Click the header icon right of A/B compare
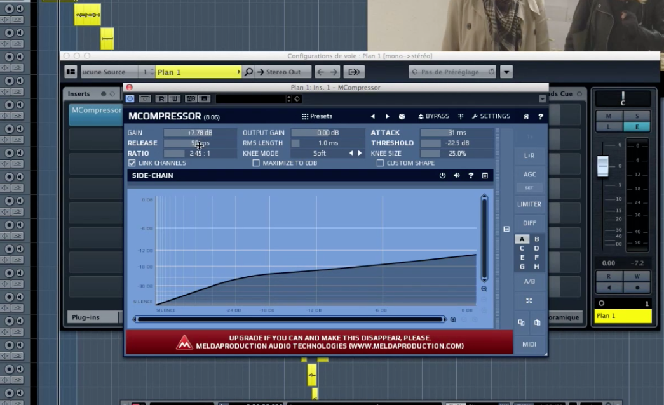 [x=205, y=98]
